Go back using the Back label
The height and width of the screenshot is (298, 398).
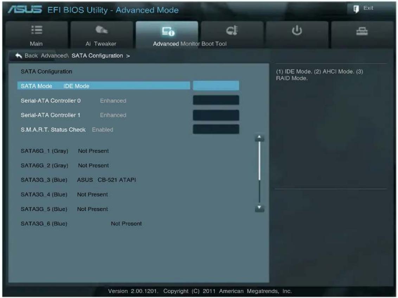click(x=31, y=56)
